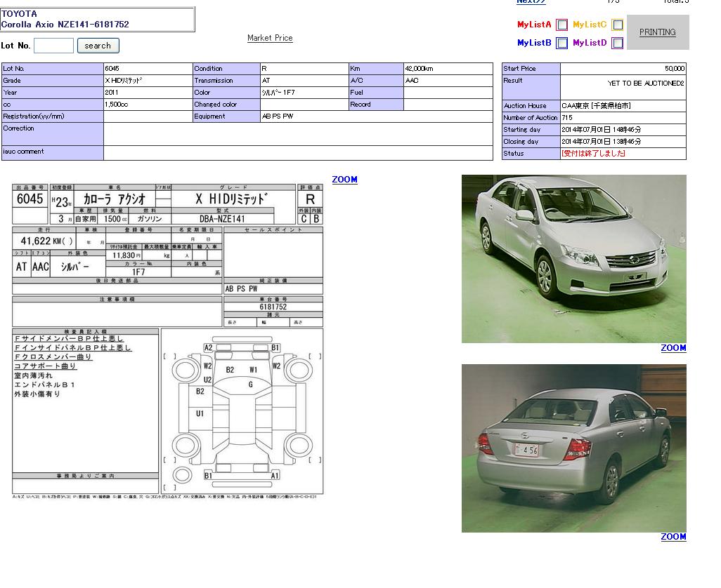Click the R grade box on auction sheet

tap(310, 199)
